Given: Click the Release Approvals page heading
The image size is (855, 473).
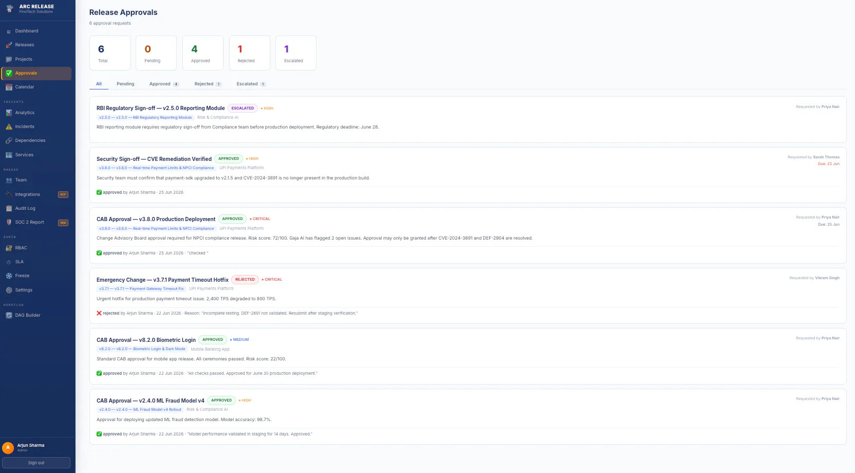Looking at the screenshot, I should 123,12.
